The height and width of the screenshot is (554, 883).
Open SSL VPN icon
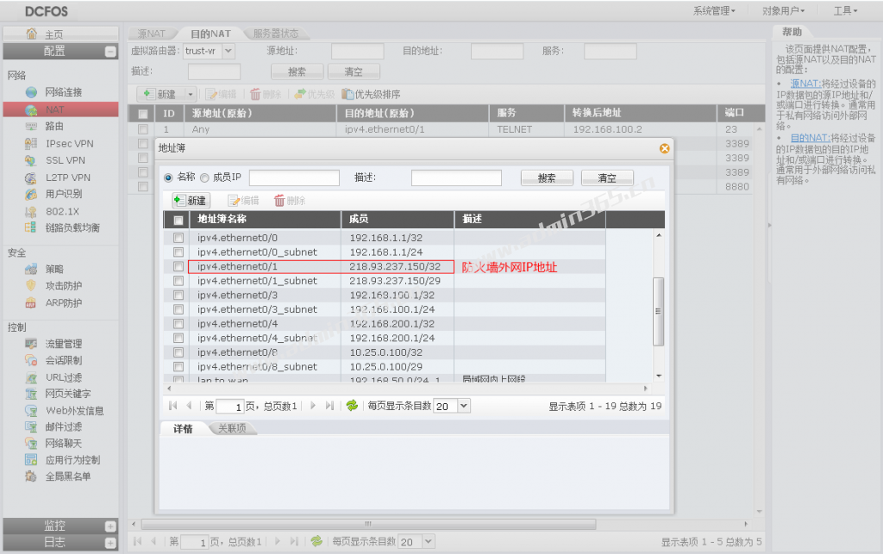click(x=31, y=161)
